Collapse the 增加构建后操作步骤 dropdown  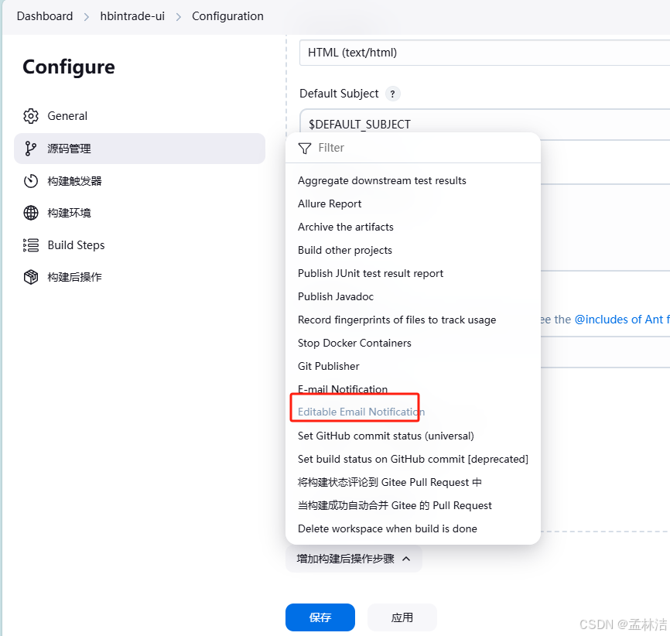354,559
